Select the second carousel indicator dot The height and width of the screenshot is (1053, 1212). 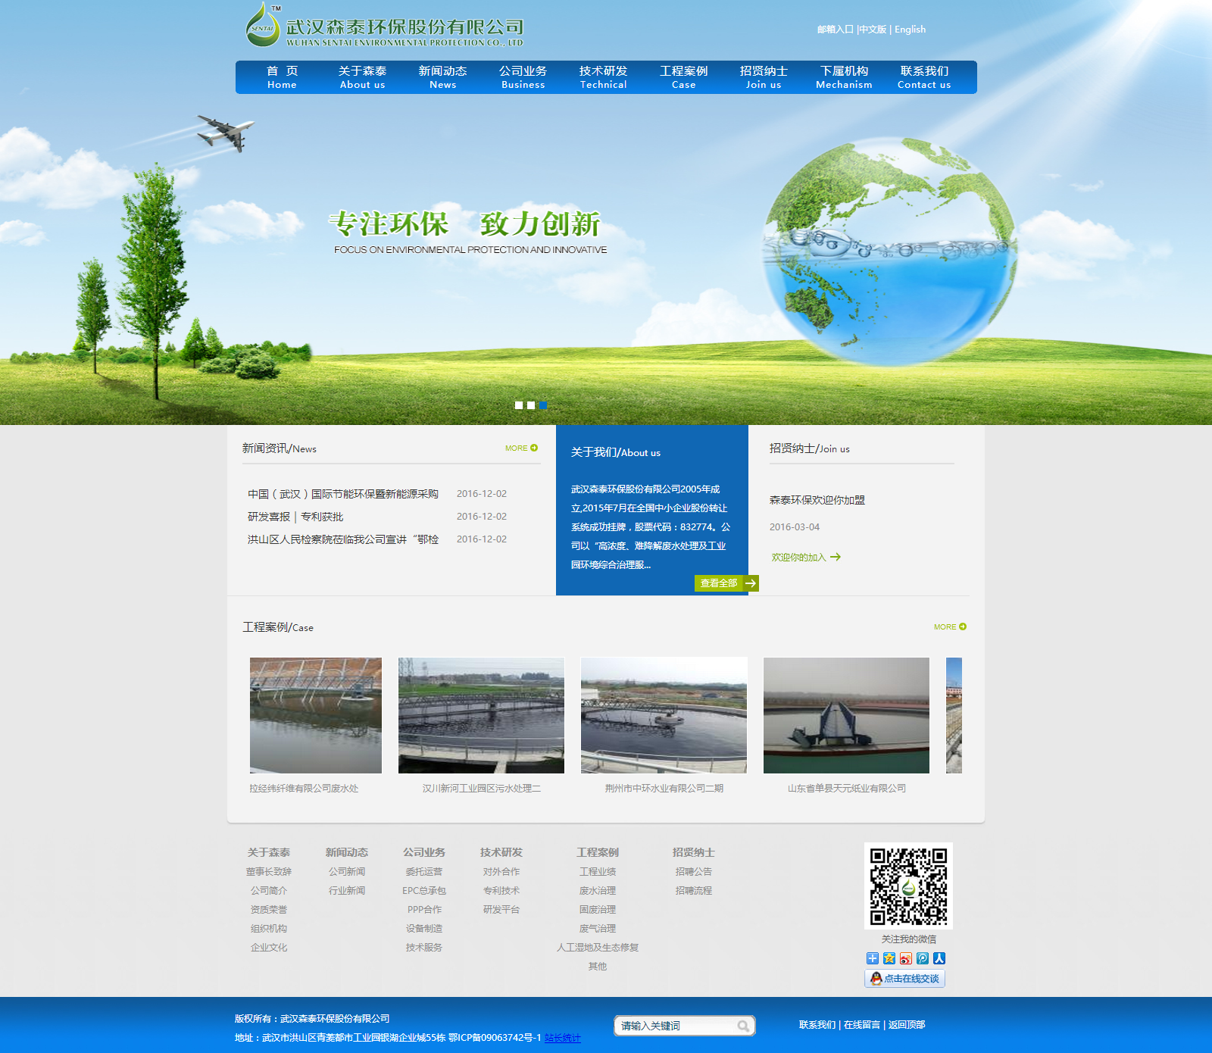coord(530,405)
